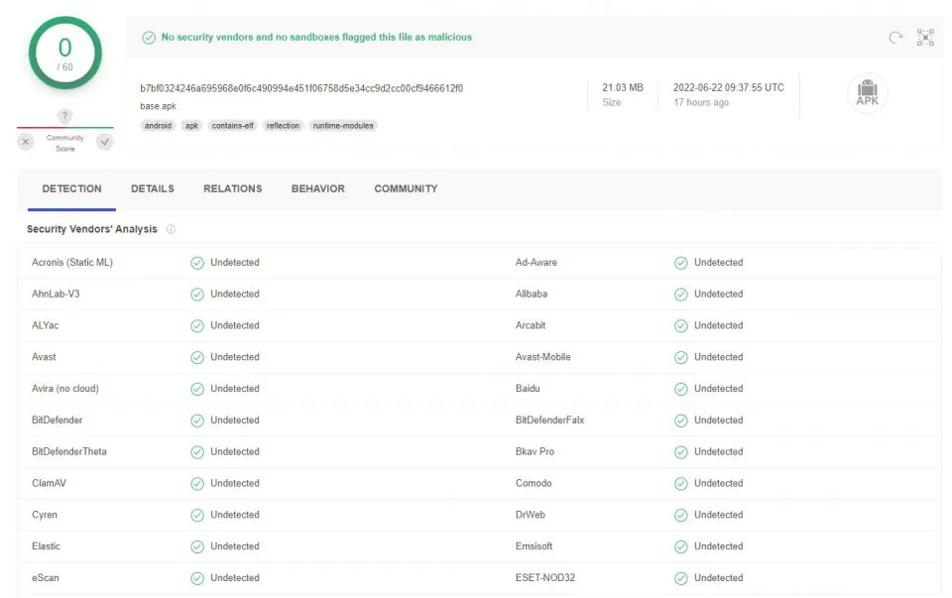The image size is (952, 598).
Task: Click the Elastic undetected check icon
Action: 197,547
